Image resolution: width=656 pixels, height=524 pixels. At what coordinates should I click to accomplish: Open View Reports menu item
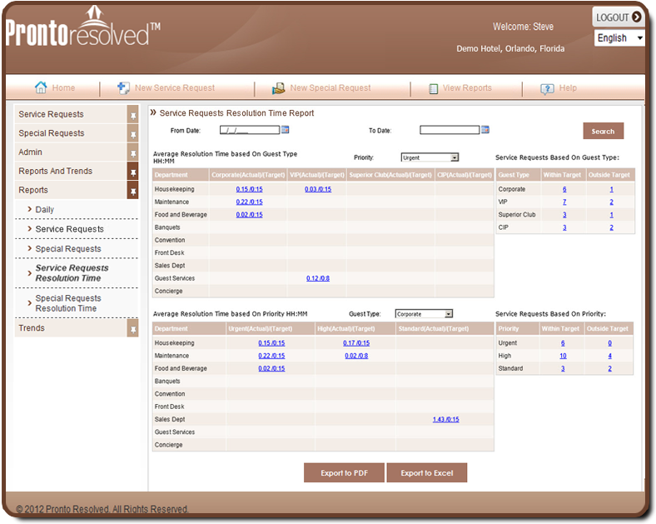pos(467,88)
